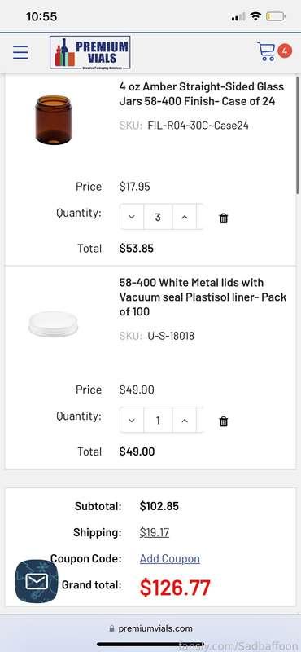This screenshot has width=301, height=652.
Task: Click the Add Coupon link
Action: point(170,558)
